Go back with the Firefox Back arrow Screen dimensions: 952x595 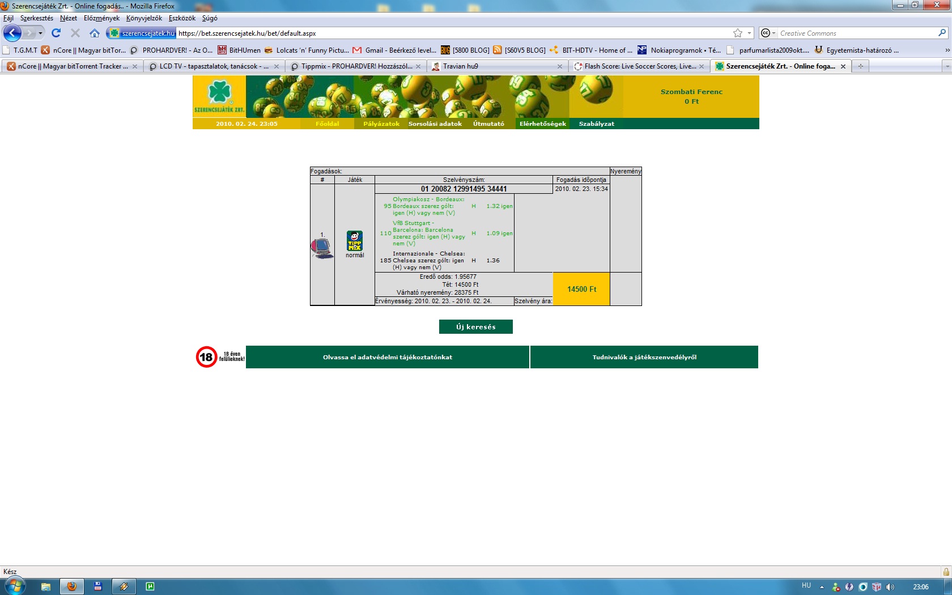point(12,33)
